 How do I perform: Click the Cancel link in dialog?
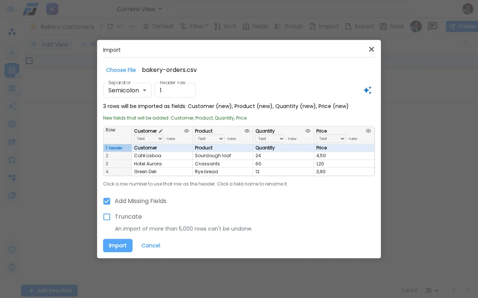pyautogui.click(x=150, y=245)
